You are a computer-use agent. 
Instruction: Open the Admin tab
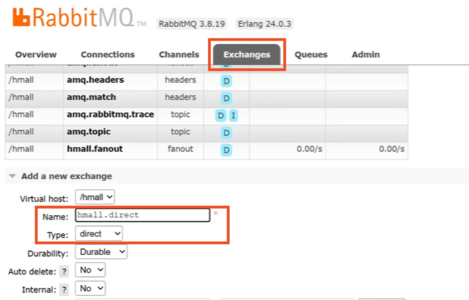coord(365,54)
